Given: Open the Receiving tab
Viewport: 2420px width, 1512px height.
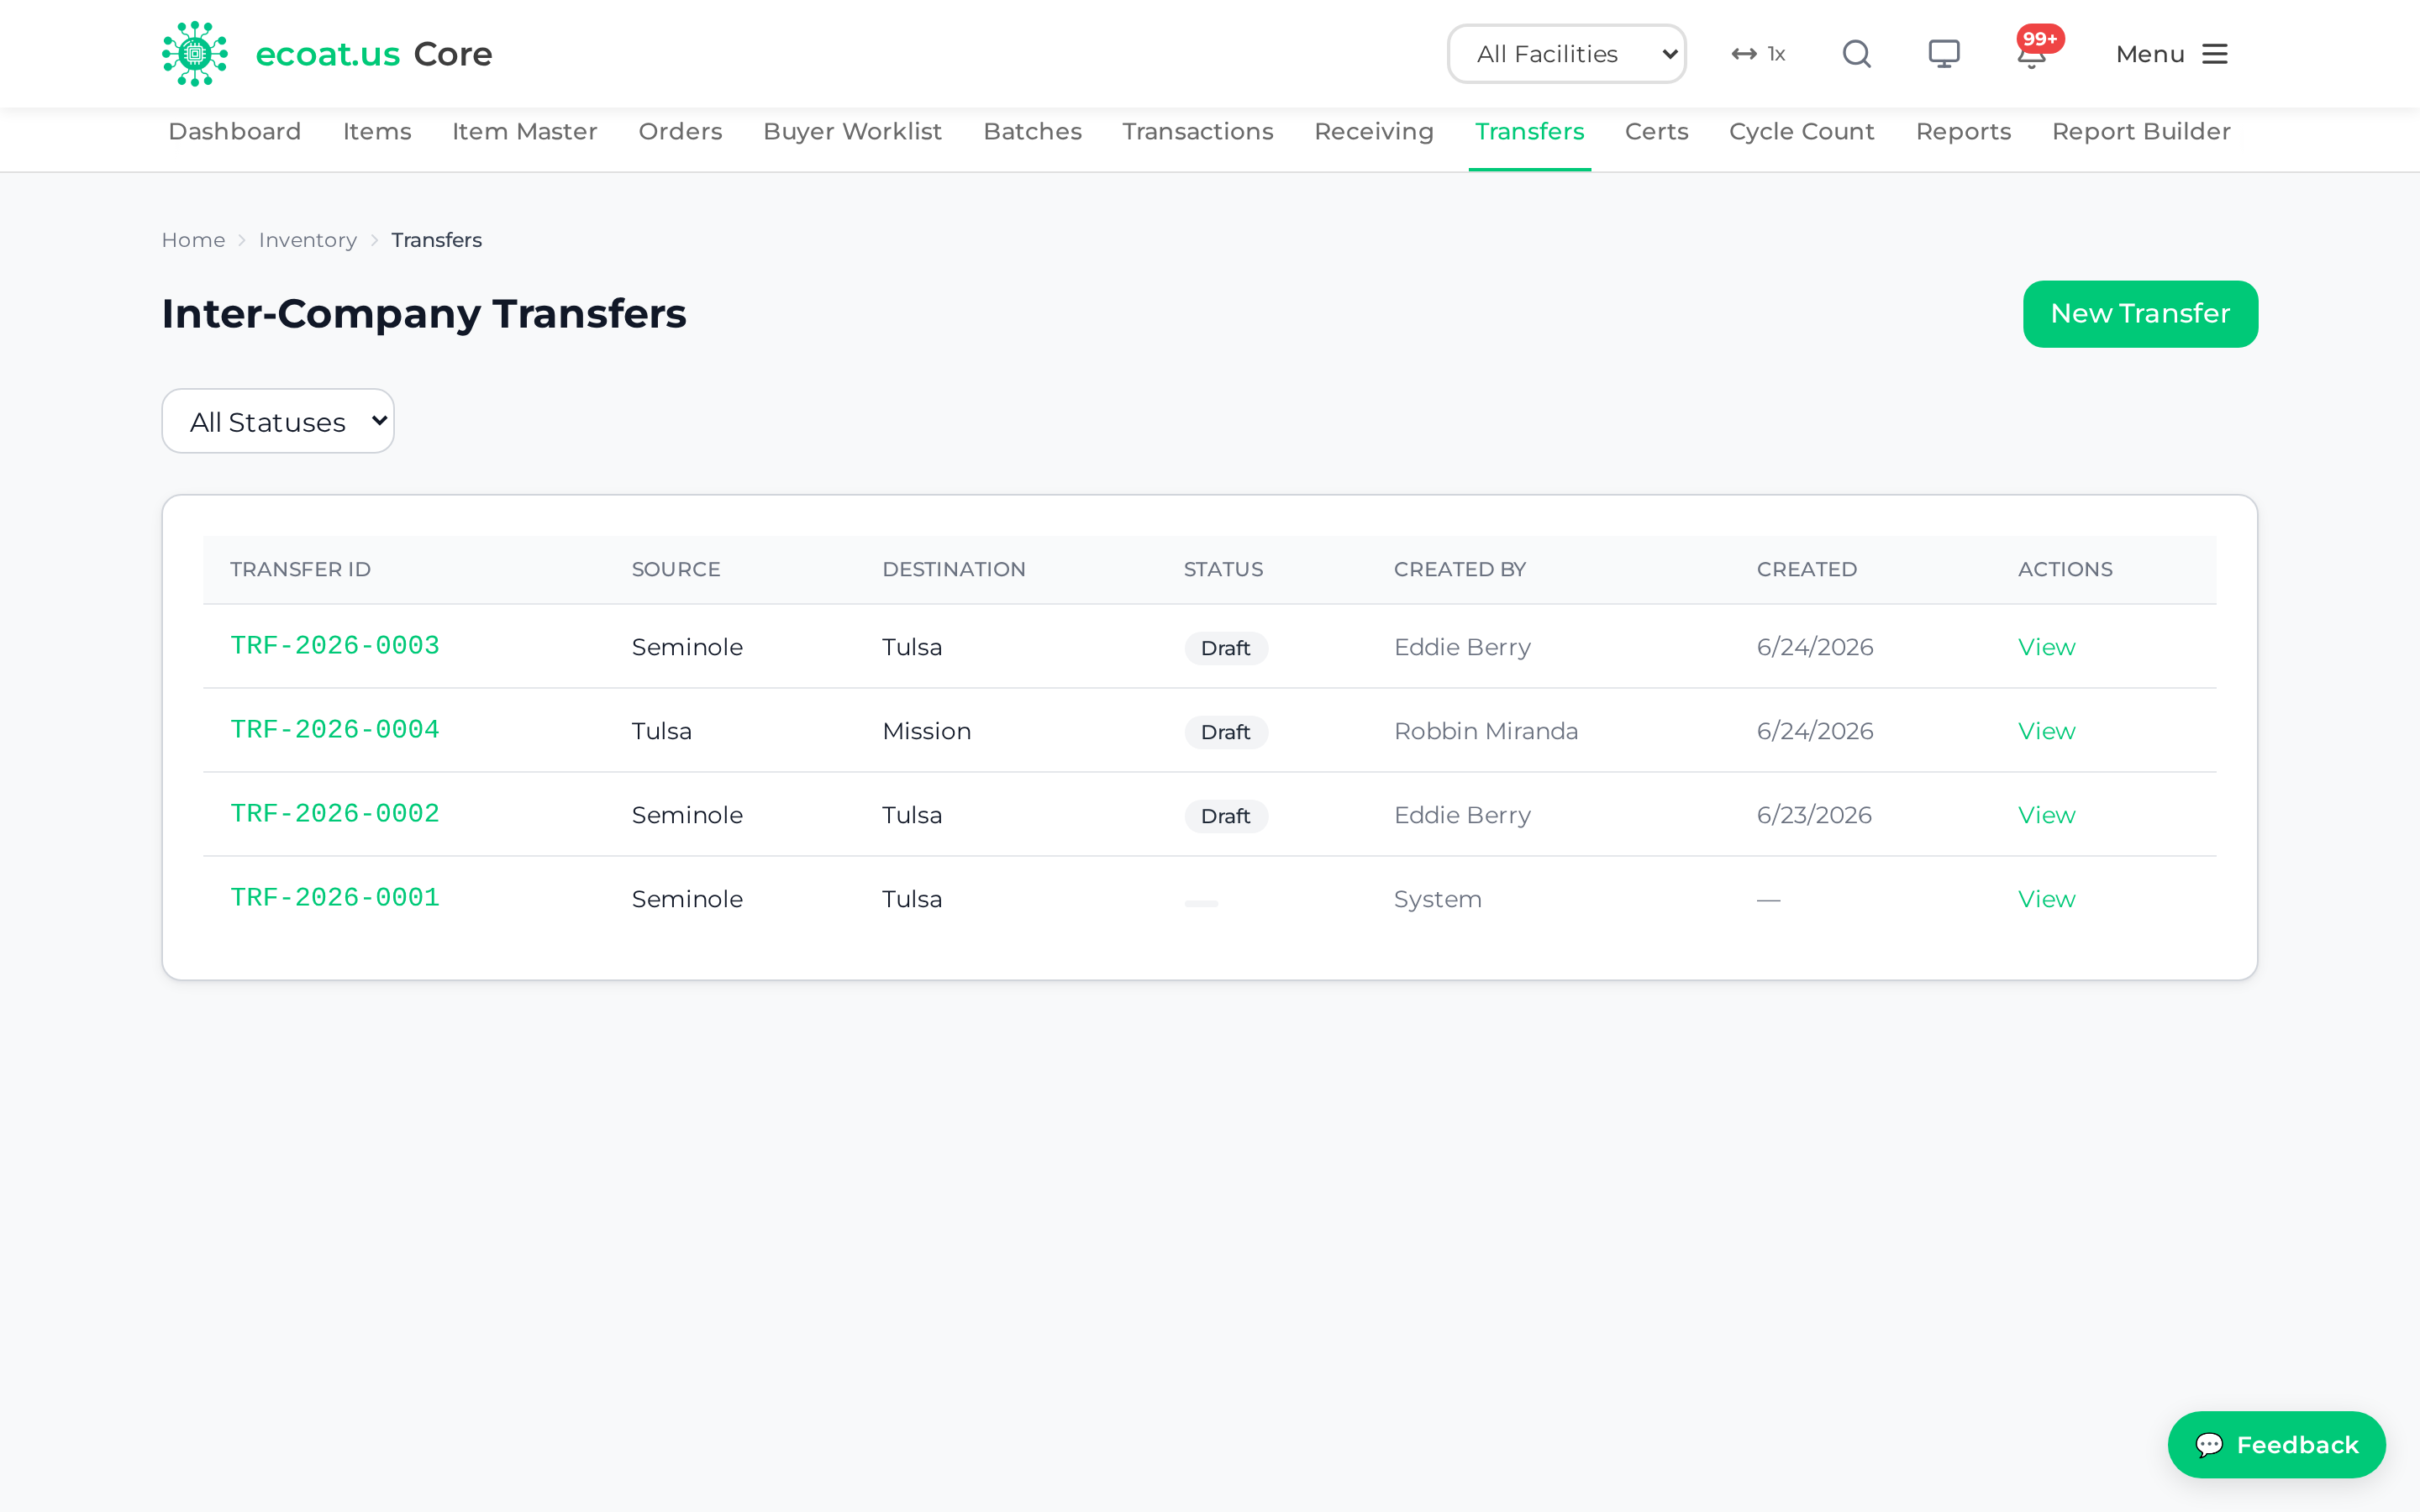Looking at the screenshot, I should pos(1374,132).
